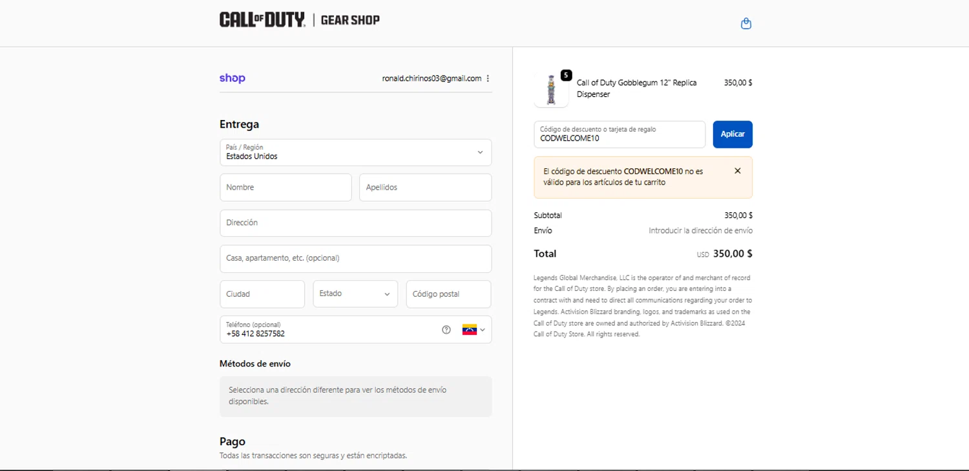Screen dimensions: 969x471
Task: Click the 'Todas las transacciones son seguras' text
Action: pyautogui.click(x=313, y=456)
